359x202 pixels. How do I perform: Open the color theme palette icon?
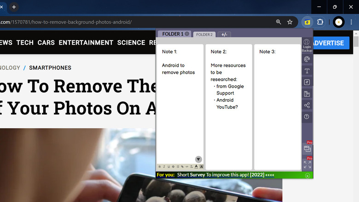pyautogui.click(x=307, y=59)
